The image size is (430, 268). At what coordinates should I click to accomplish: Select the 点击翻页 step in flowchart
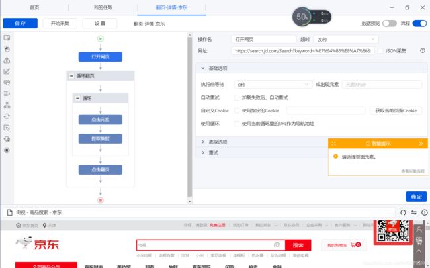pos(101,170)
